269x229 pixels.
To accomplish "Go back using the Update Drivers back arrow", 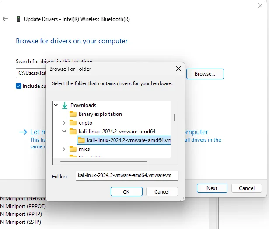I will point(5,19).
